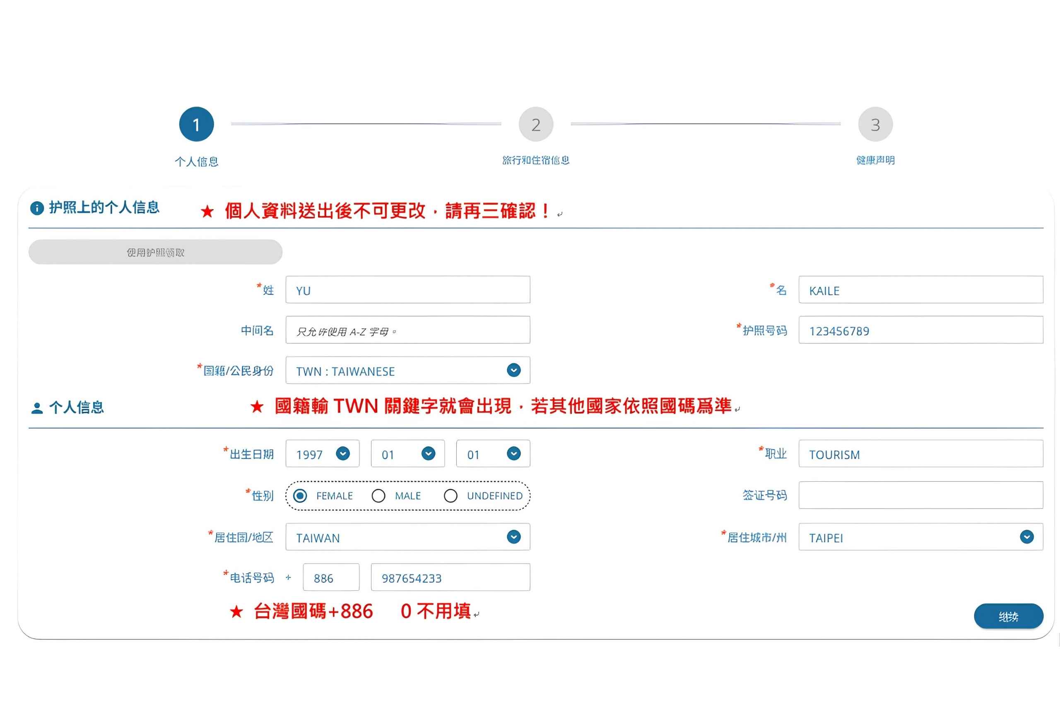Go to step 3 健康声明 circle

click(x=875, y=124)
